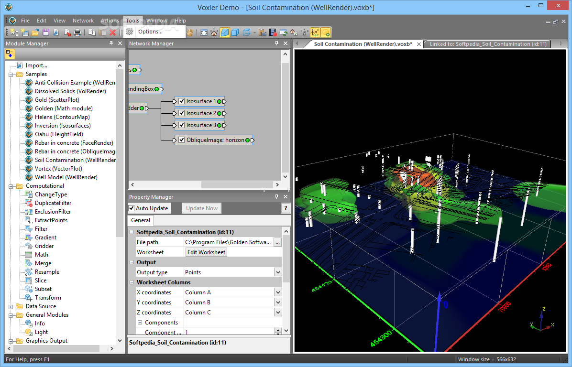Viewport: 572px width, 367px height.
Task: Click the yellow light toolbar icon
Action: click(x=326, y=32)
